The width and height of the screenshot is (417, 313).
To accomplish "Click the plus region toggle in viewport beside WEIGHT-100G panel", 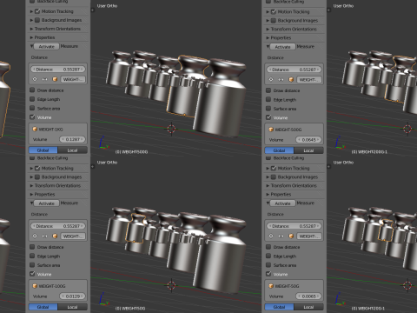I will [93, 167].
